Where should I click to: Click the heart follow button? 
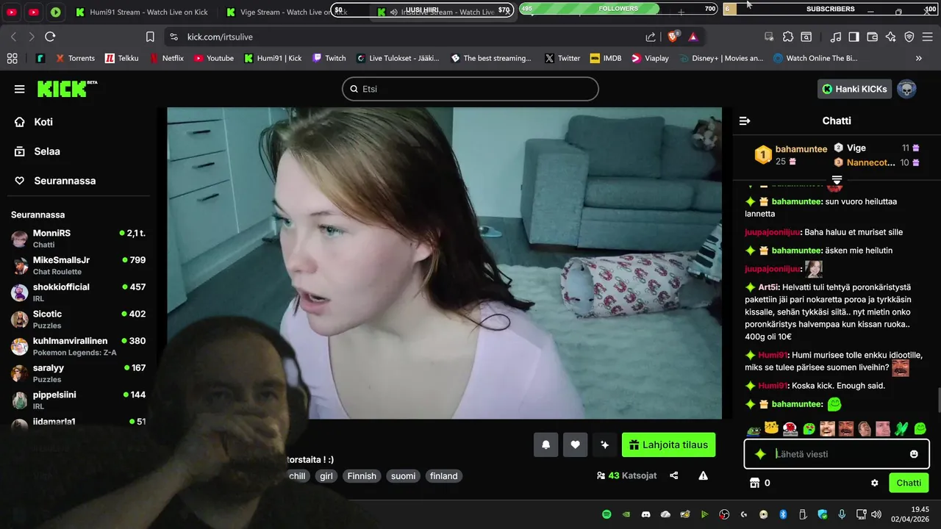pyautogui.click(x=575, y=445)
